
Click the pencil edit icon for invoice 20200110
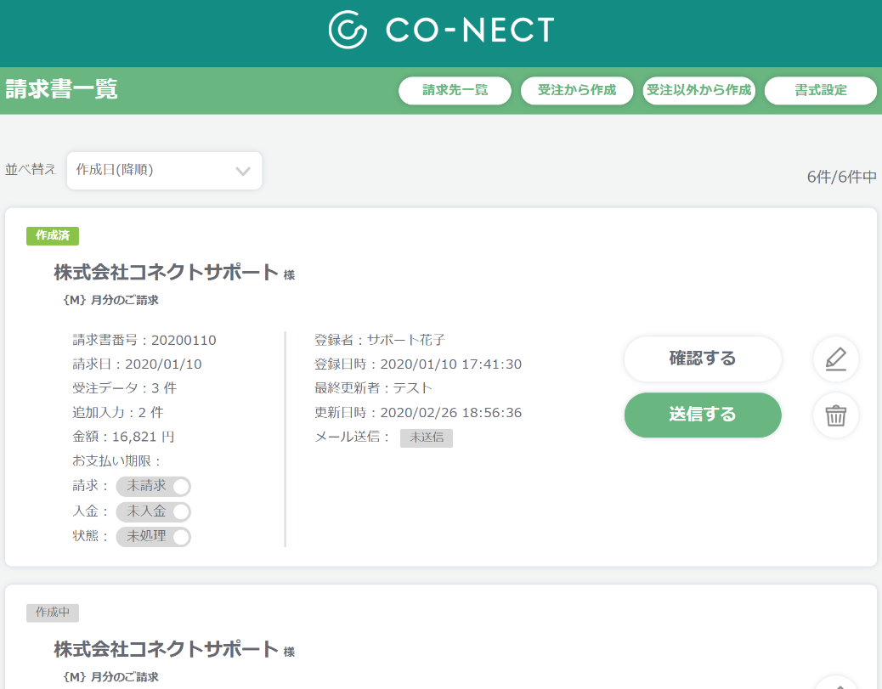[x=836, y=359]
